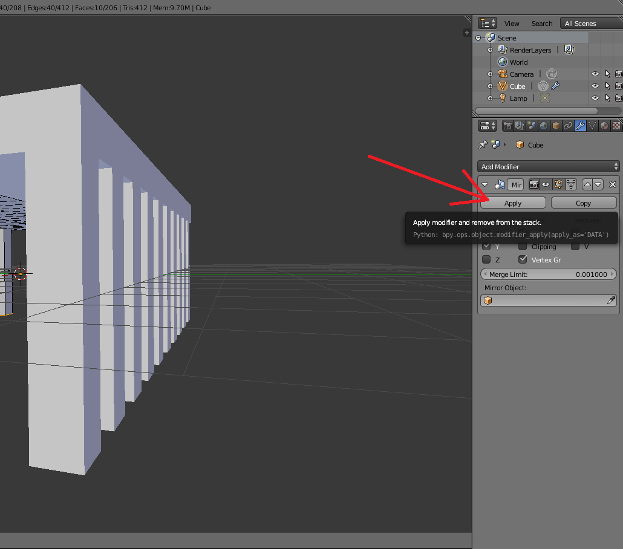This screenshot has height=549, width=623.
Task: Toggle Mirror modifier edit cage display
Action: (x=571, y=184)
